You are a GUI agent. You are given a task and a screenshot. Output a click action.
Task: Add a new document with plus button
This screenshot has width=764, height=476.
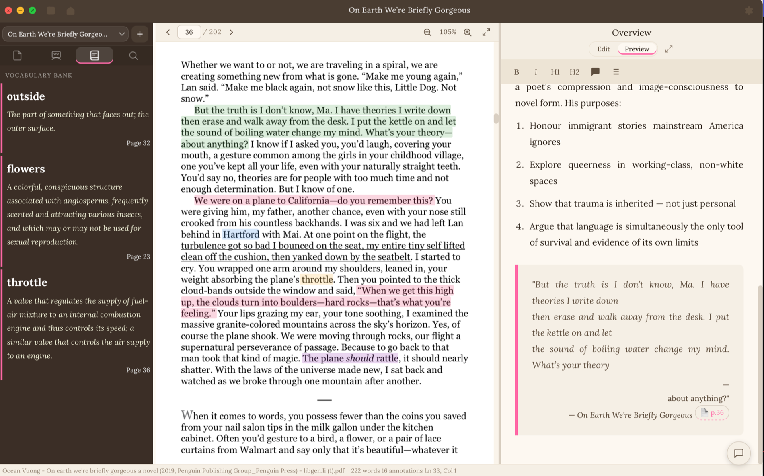click(140, 34)
